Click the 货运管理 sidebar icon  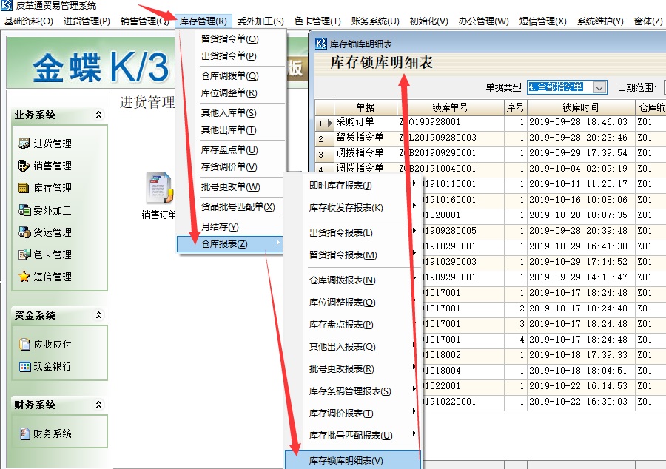click(24, 232)
